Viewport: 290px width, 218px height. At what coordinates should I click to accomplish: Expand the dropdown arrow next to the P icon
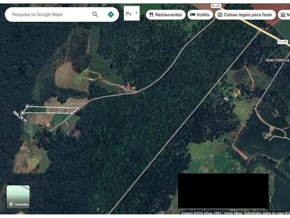click(137, 13)
